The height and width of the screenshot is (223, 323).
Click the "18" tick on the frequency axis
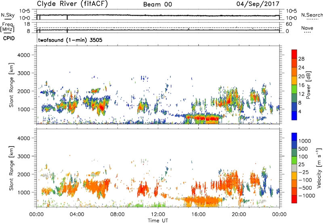(x=27, y=24)
